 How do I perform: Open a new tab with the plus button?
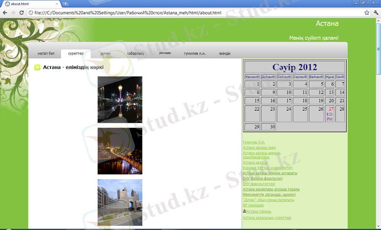point(65,4)
